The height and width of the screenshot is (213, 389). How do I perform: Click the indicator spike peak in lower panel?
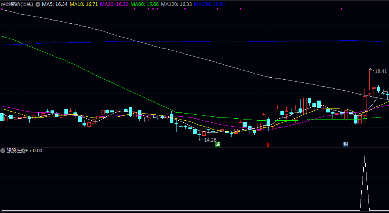[x=365, y=157]
